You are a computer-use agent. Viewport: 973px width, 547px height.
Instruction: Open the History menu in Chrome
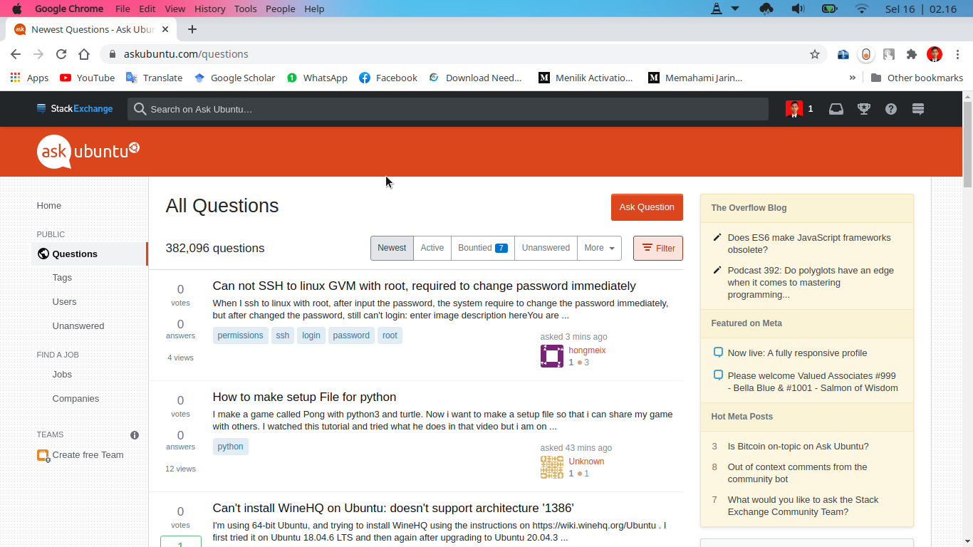[209, 9]
